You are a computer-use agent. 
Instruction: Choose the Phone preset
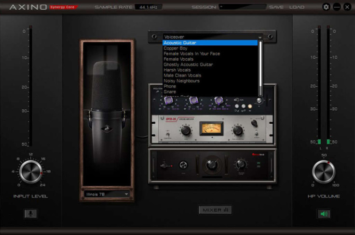210,86
